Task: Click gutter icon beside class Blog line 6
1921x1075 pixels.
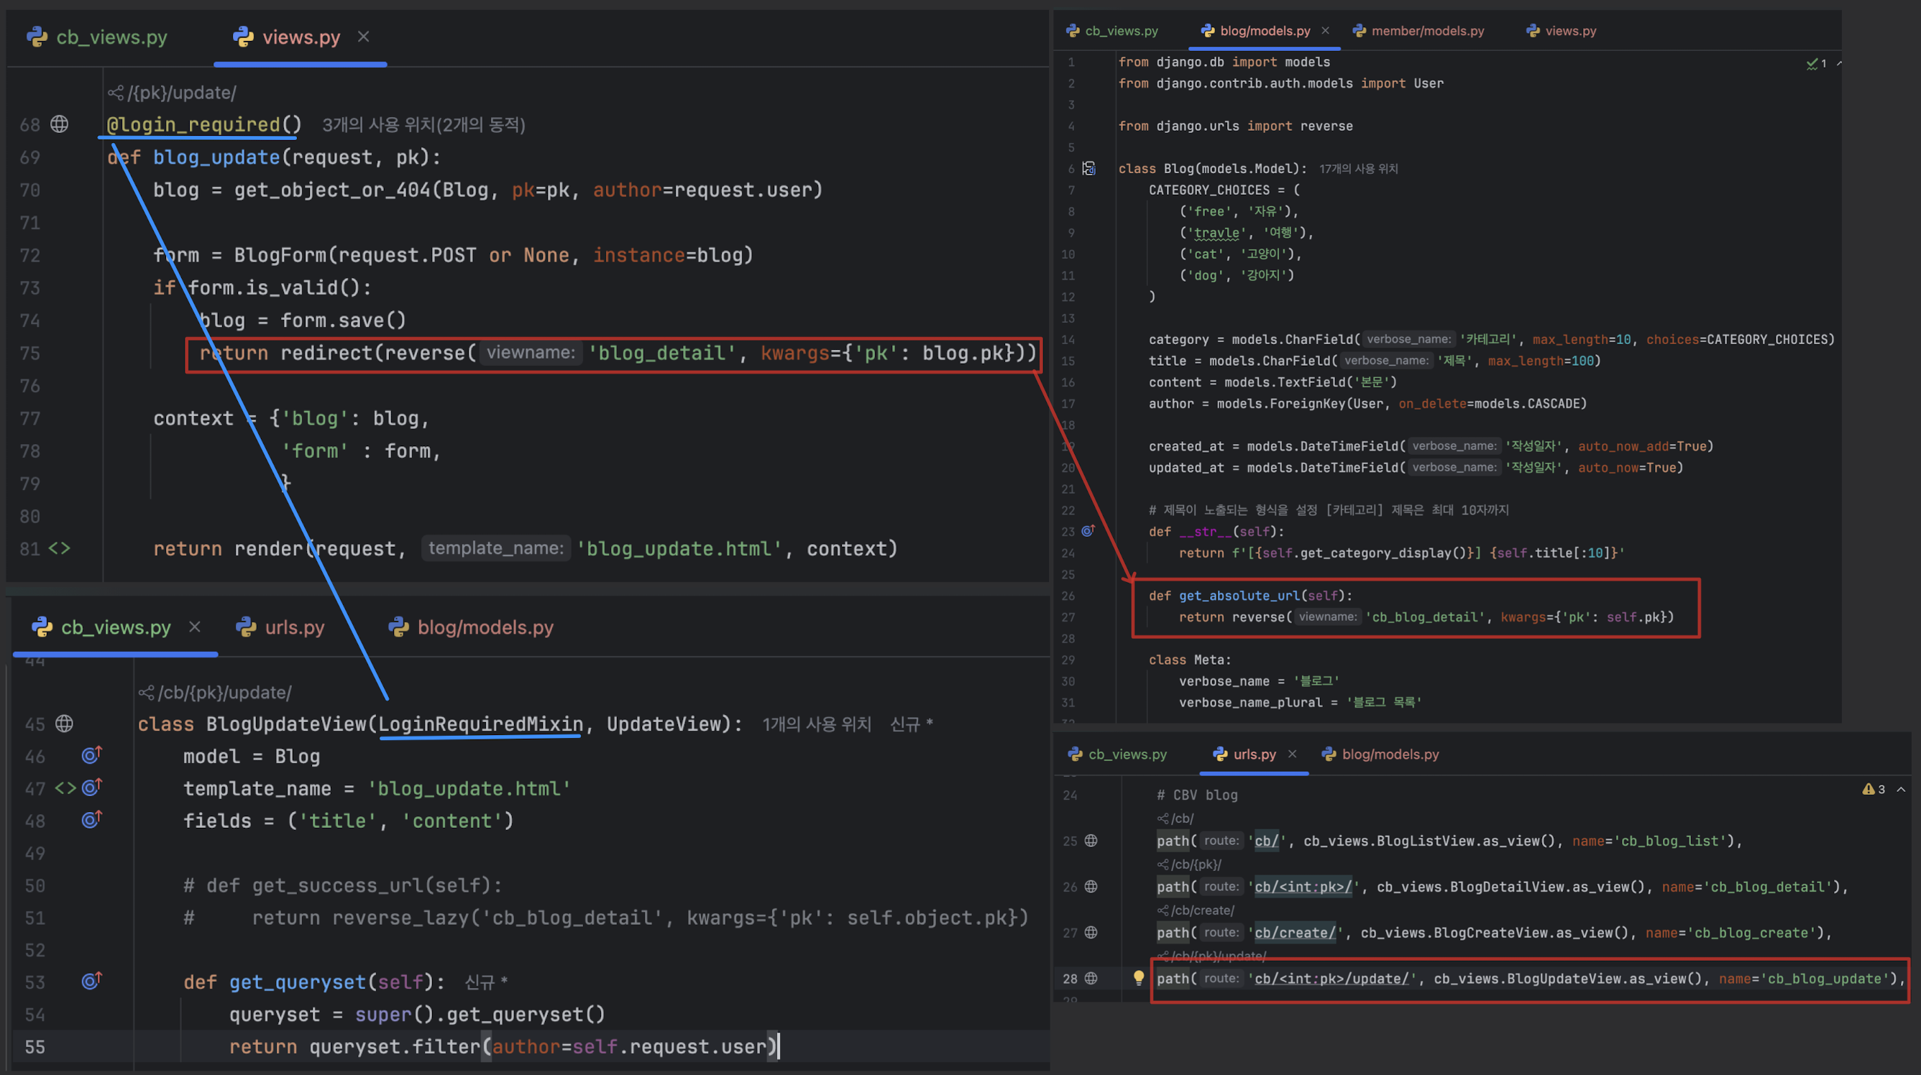Action: 1088,168
